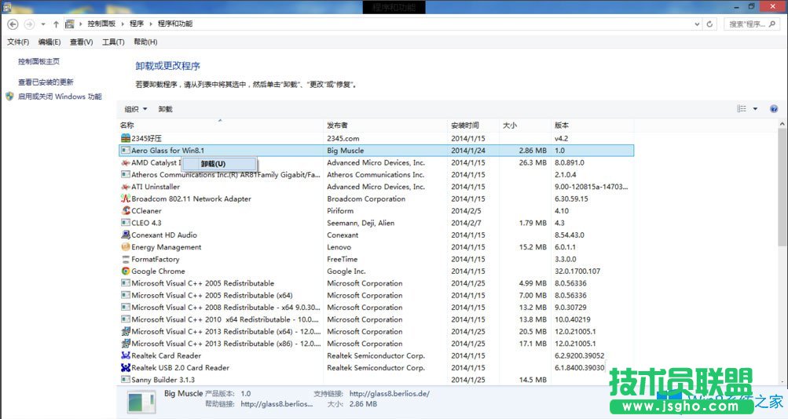Image resolution: width=788 pixels, height=419 pixels.
Task: Click the 控制面板 breadcrumb
Action: (101, 24)
